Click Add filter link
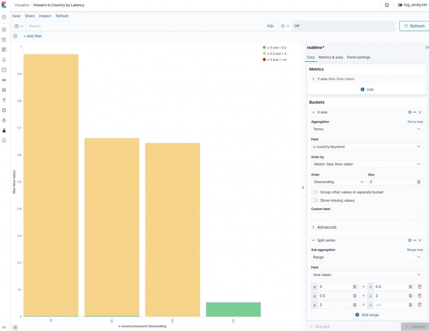The height and width of the screenshot is (331, 429). click(x=33, y=36)
